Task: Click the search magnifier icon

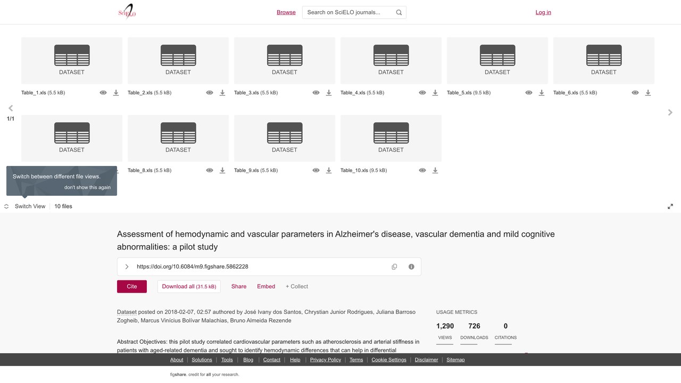Action: pyautogui.click(x=399, y=12)
